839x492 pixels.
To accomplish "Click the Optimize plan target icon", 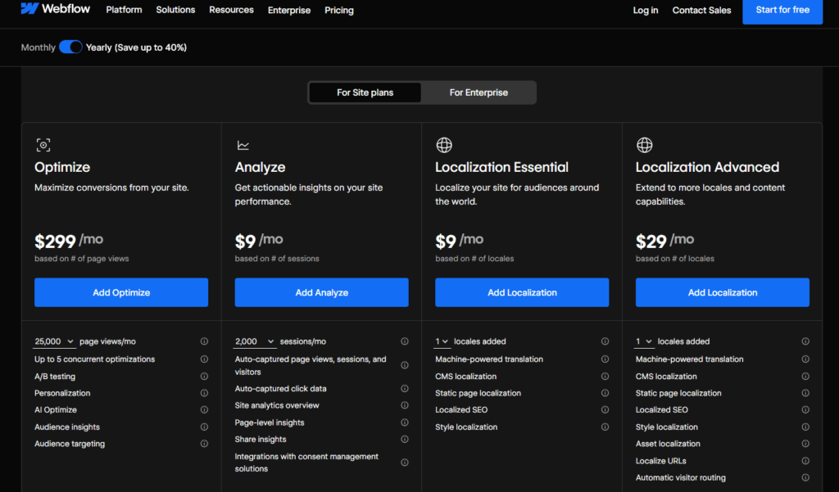I will (x=43, y=145).
